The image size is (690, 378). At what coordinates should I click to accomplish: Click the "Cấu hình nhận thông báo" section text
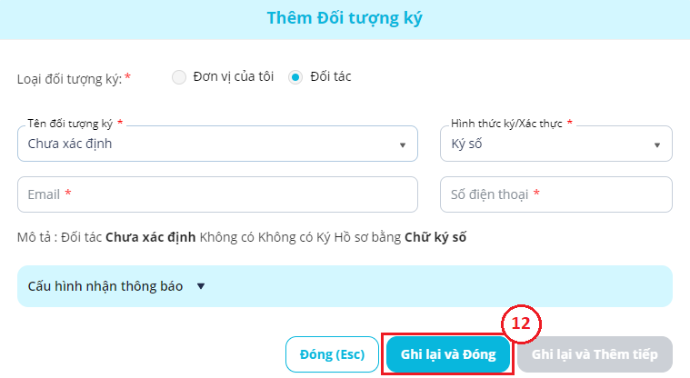click(x=105, y=286)
